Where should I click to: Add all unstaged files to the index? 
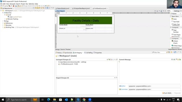pos(109,59)
